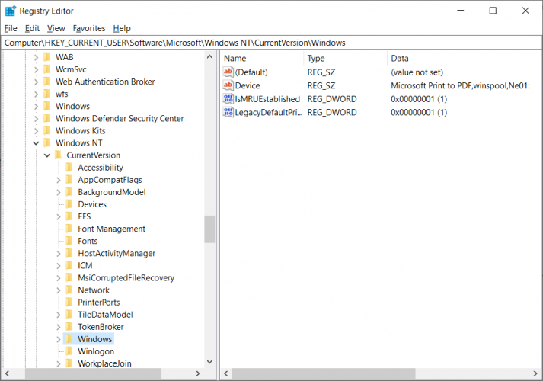Click the tree pane scroll up arrow

tap(209, 56)
